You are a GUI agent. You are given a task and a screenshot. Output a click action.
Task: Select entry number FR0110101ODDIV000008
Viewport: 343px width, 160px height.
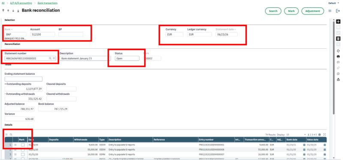[211, 150]
